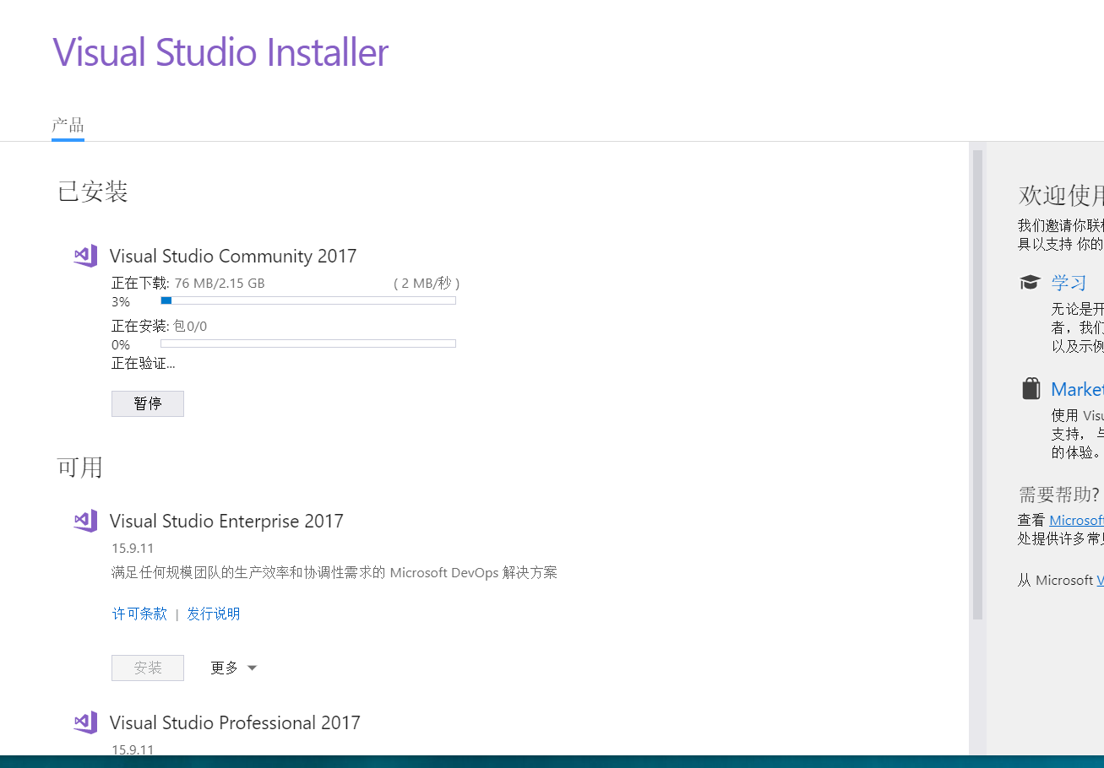
Task: Click the Visual Studio Community 2017 title
Action: (x=233, y=256)
